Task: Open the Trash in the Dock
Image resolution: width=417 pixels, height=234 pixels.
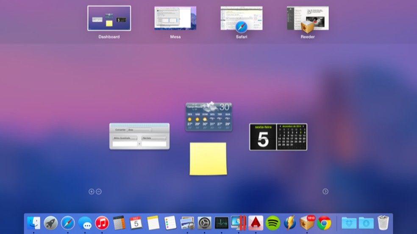Action: (x=383, y=223)
